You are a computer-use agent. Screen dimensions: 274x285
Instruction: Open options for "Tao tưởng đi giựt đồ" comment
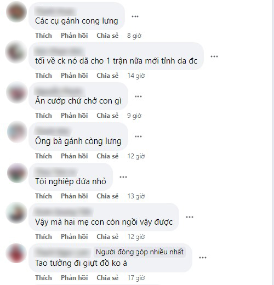(x=203, y=258)
